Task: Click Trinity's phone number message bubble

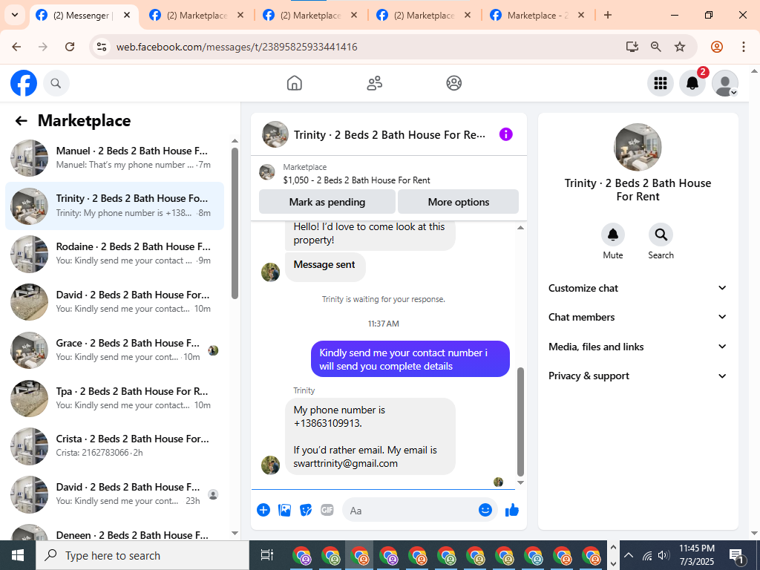Action: point(370,436)
